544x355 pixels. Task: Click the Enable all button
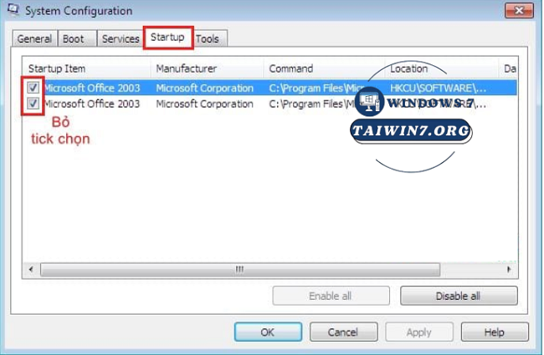(331, 296)
